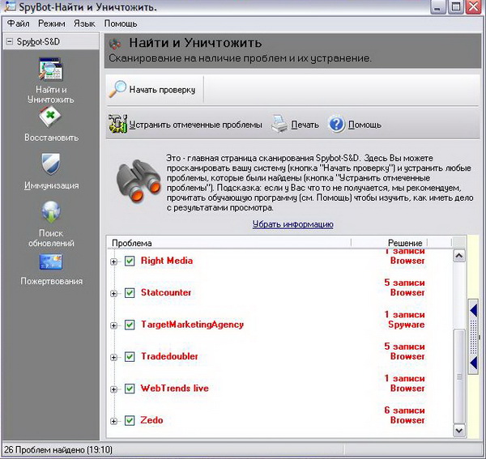Click the results list scroll down arrow
Image resolution: width=486 pixels, height=459 pixels.
point(459,431)
